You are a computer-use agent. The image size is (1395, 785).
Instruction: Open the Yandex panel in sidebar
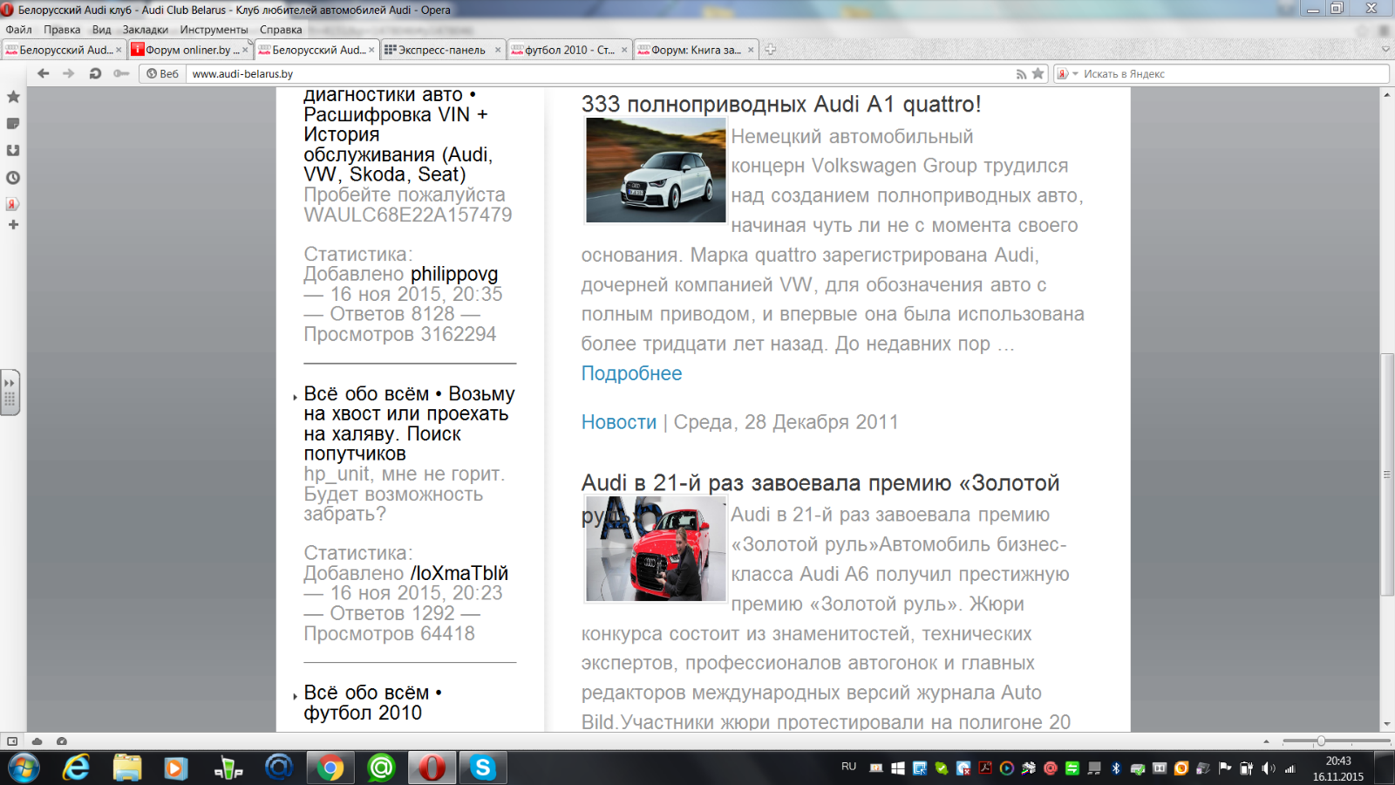[13, 204]
